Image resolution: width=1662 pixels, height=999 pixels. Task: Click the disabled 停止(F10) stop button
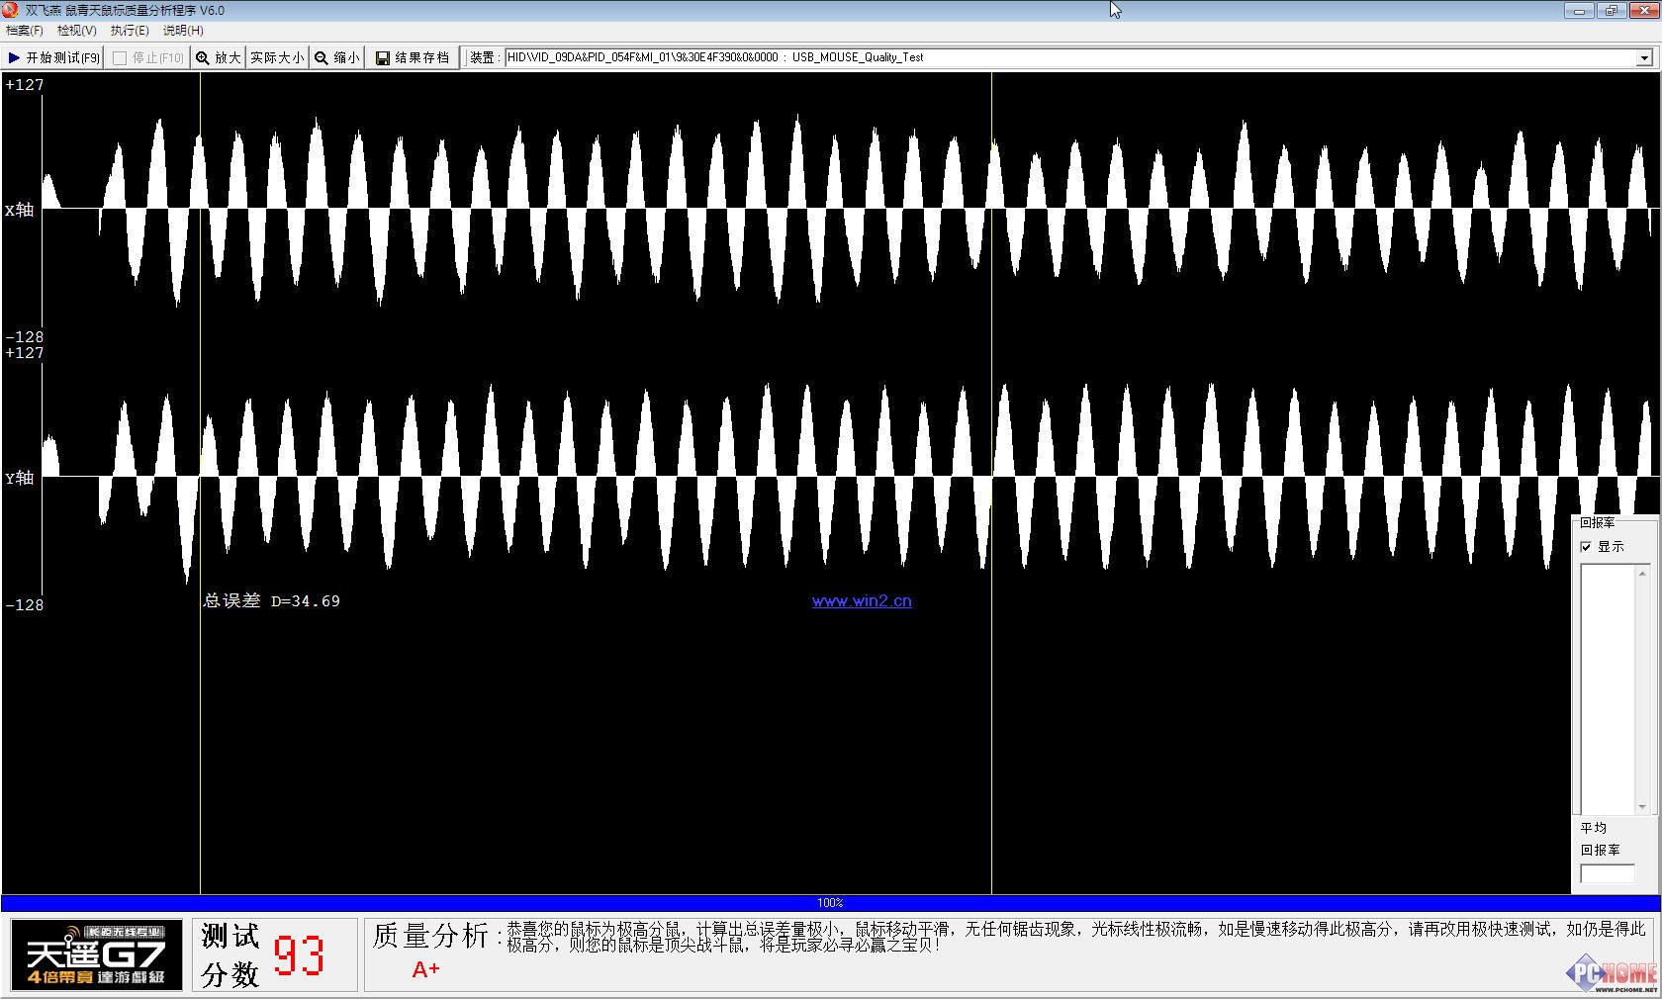[147, 57]
